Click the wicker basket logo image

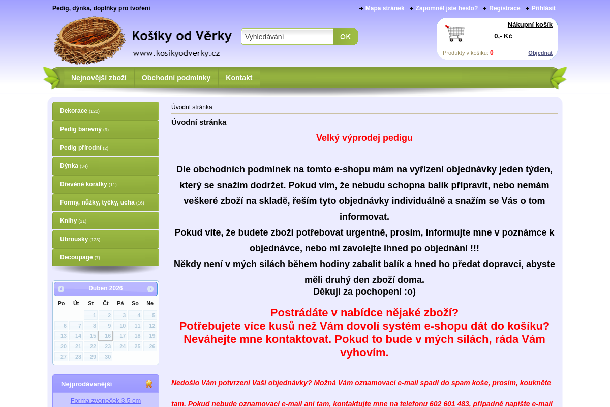pyautogui.click(x=89, y=41)
